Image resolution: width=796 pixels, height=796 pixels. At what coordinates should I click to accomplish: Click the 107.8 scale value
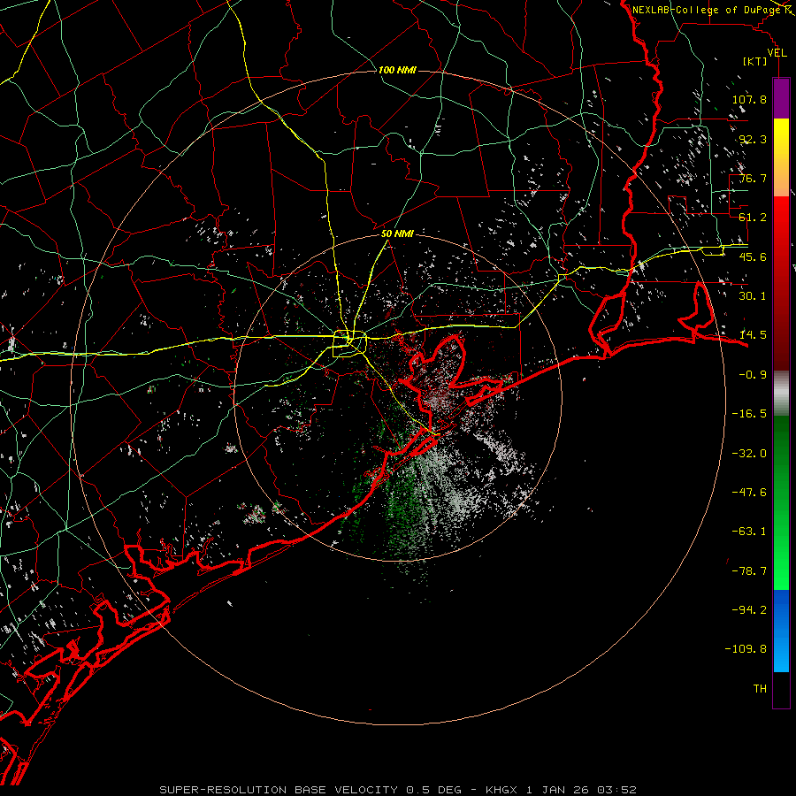click(749, 99)
